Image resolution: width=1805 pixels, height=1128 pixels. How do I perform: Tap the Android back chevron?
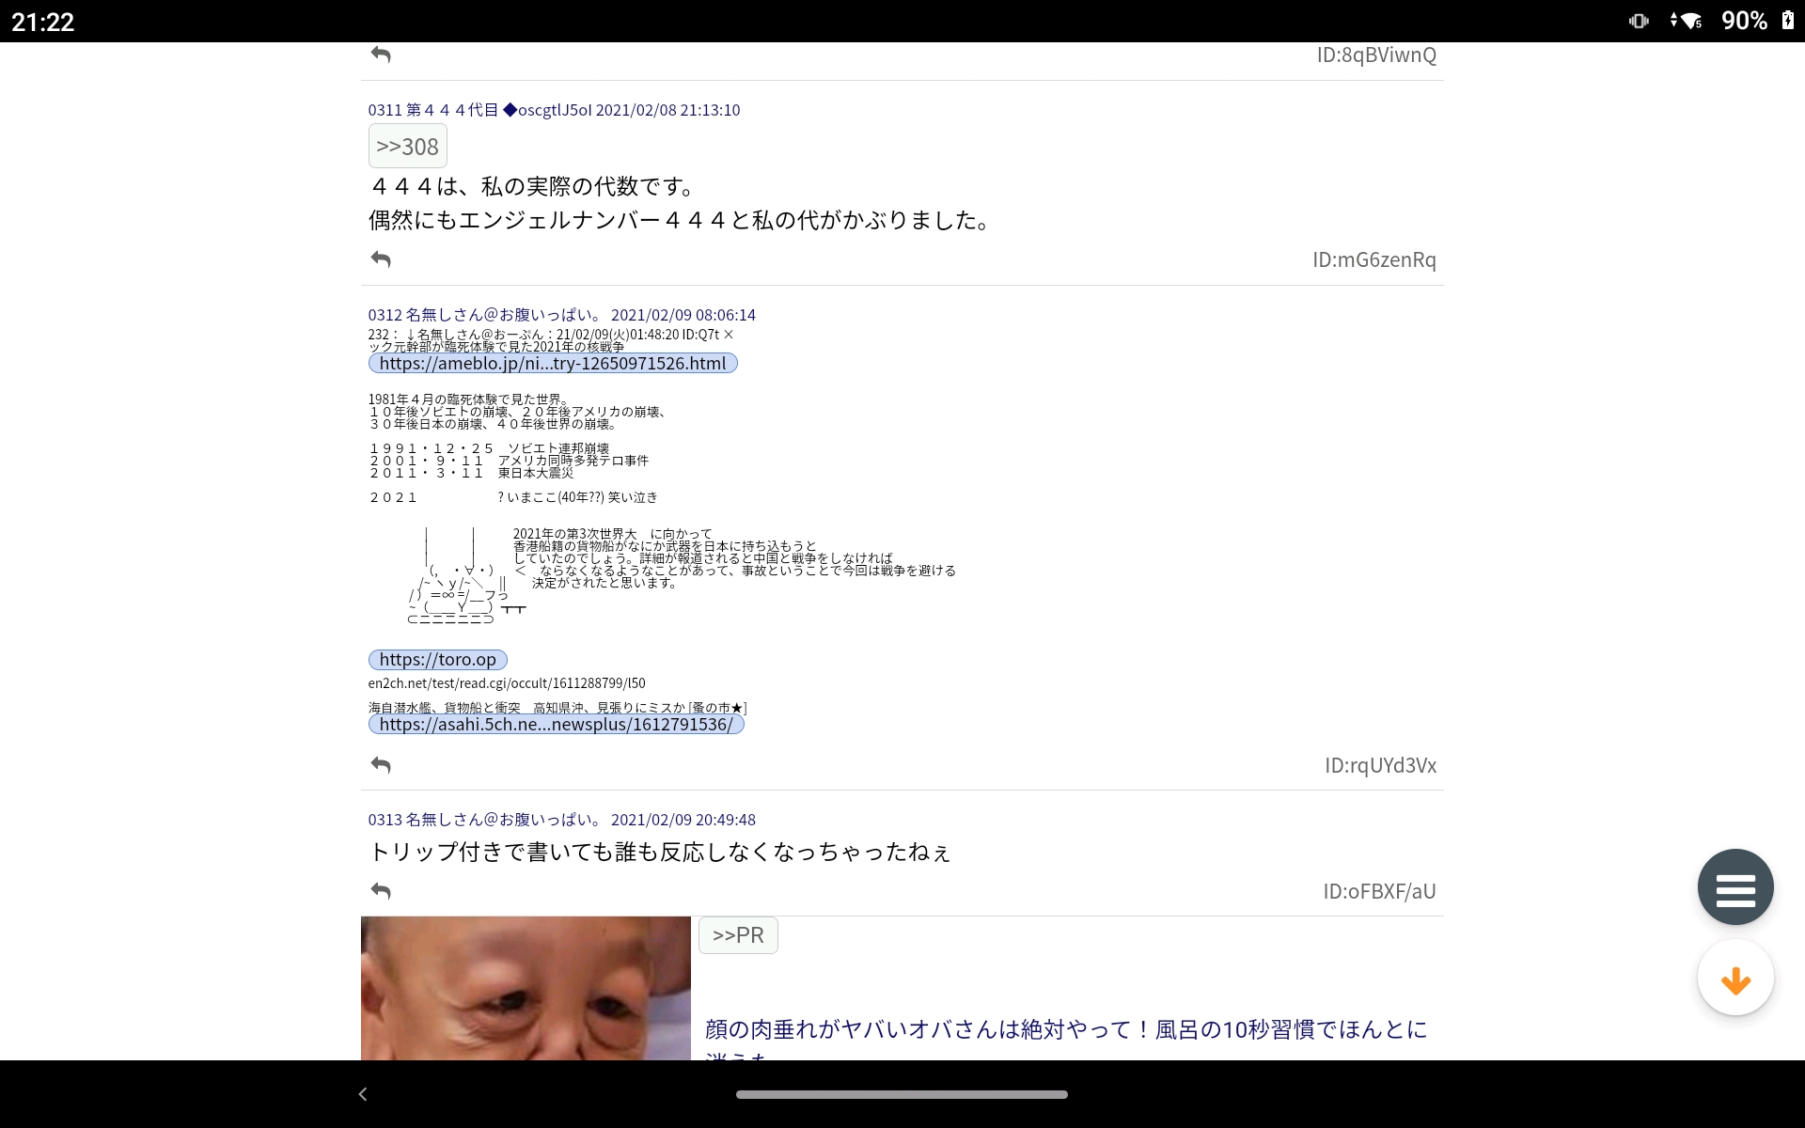363,1094
